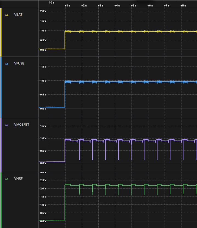Click the yellow color bar beside VBAT
The image size is (197, 228).
(1, 32)
